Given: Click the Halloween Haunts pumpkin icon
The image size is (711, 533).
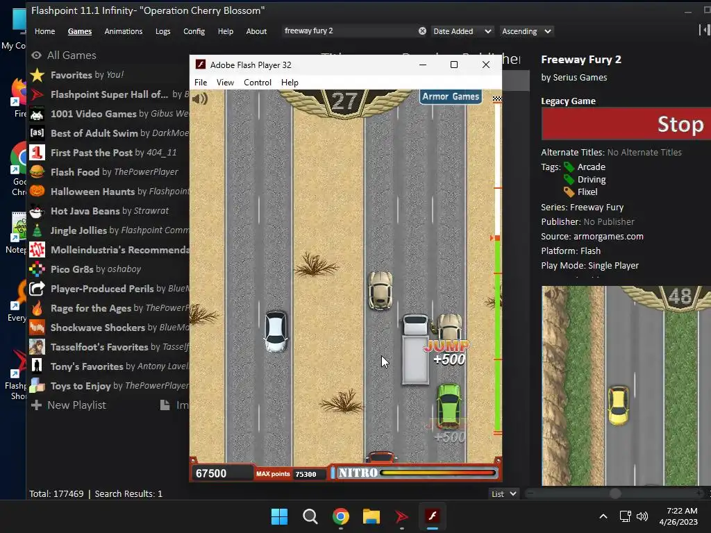Looking at the screenshot, I should (x=37, y=192).
